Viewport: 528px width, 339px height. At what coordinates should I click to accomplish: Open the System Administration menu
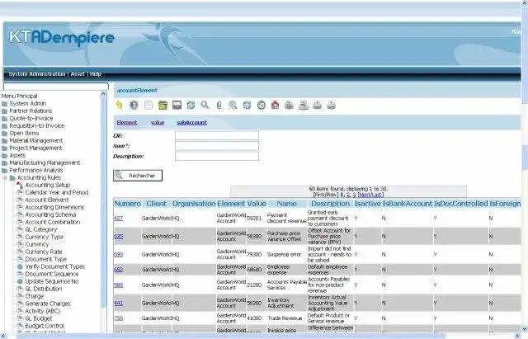pos(37,73)
